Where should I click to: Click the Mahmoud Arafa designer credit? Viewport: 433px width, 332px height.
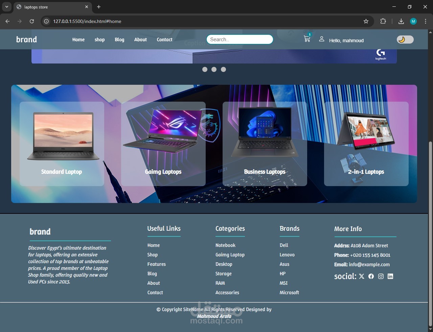(x=214, y=316)
